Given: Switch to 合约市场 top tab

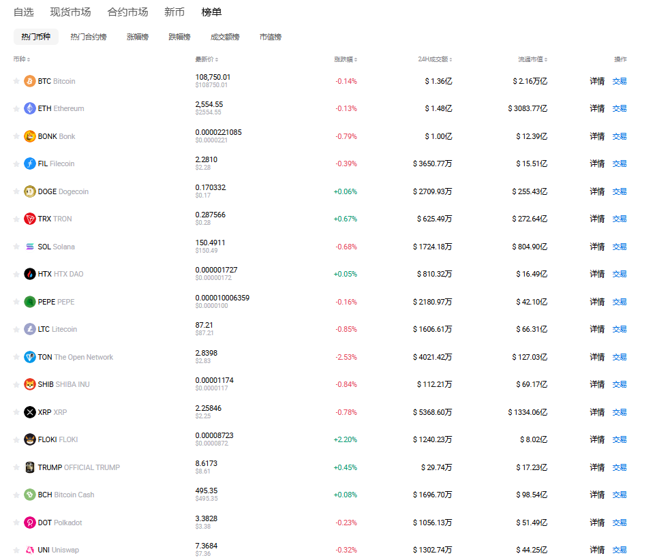Looking at the screenshot, I should pos(127,12).
